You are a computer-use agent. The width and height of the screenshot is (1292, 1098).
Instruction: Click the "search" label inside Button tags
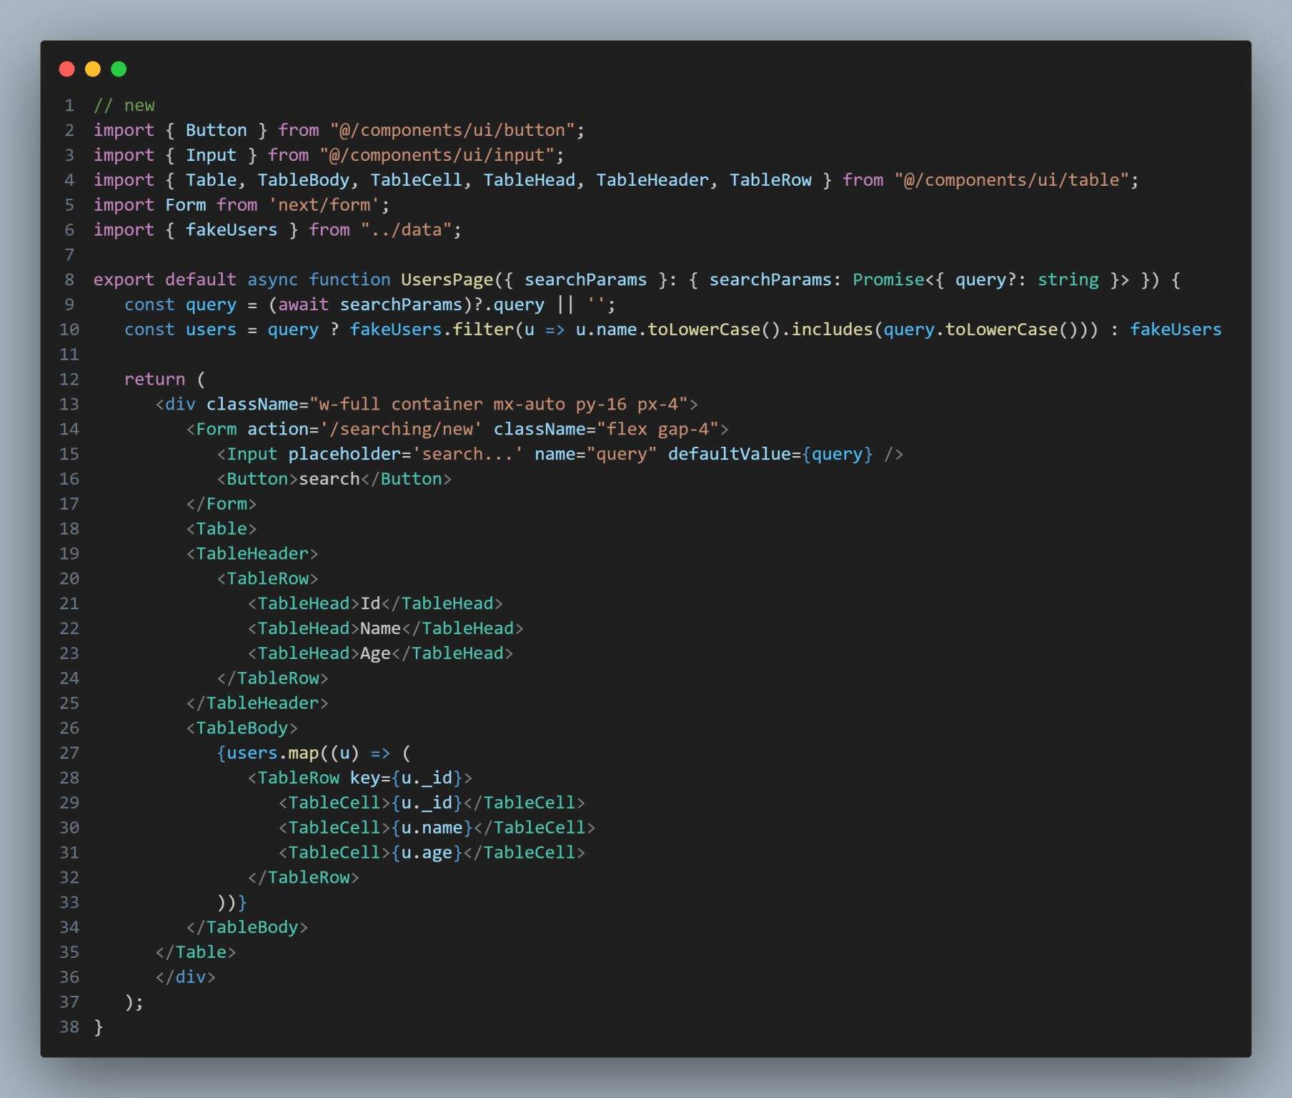point(329,479)
